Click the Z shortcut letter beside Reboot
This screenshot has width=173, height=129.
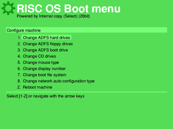(x=19, y=87)
